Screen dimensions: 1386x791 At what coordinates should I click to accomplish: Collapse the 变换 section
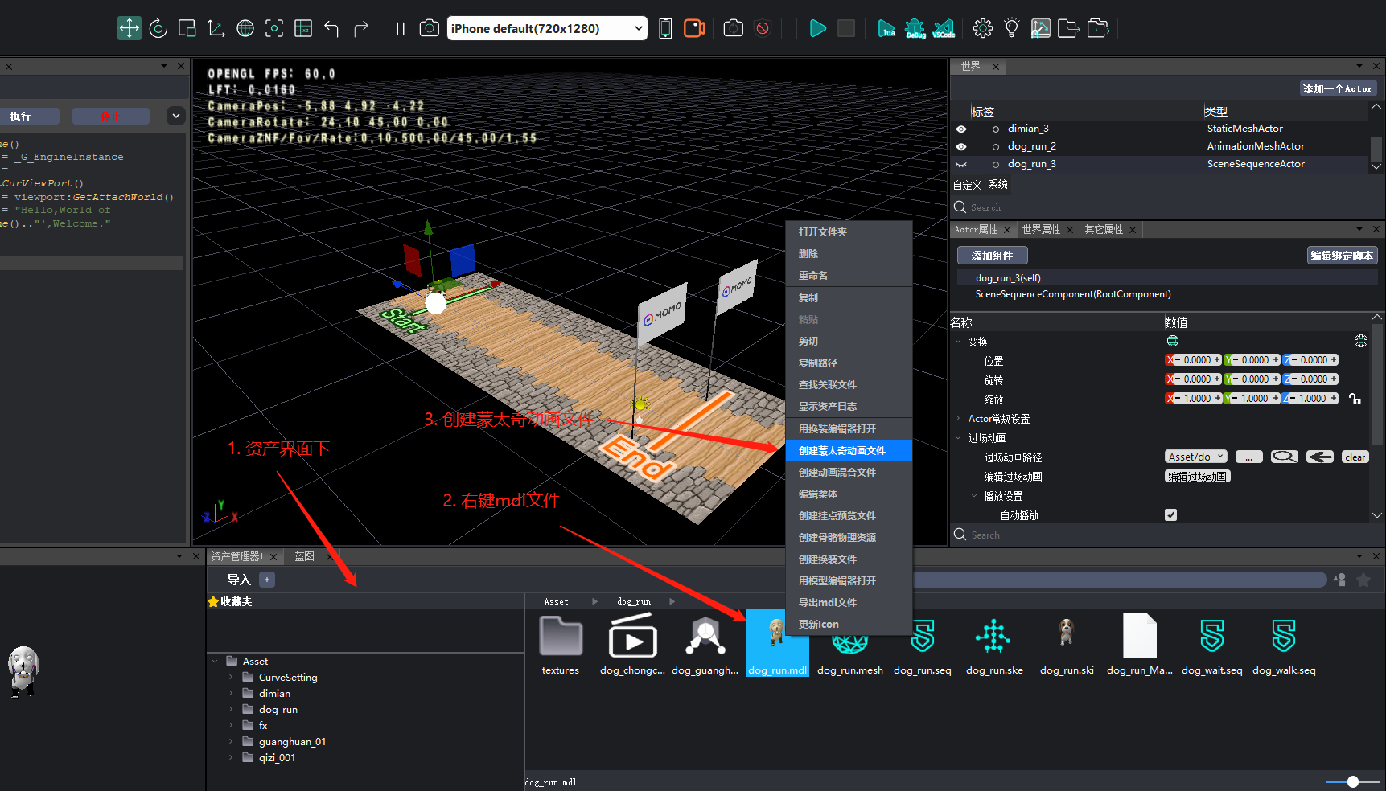pyautogui.click(x=958, y=342)
